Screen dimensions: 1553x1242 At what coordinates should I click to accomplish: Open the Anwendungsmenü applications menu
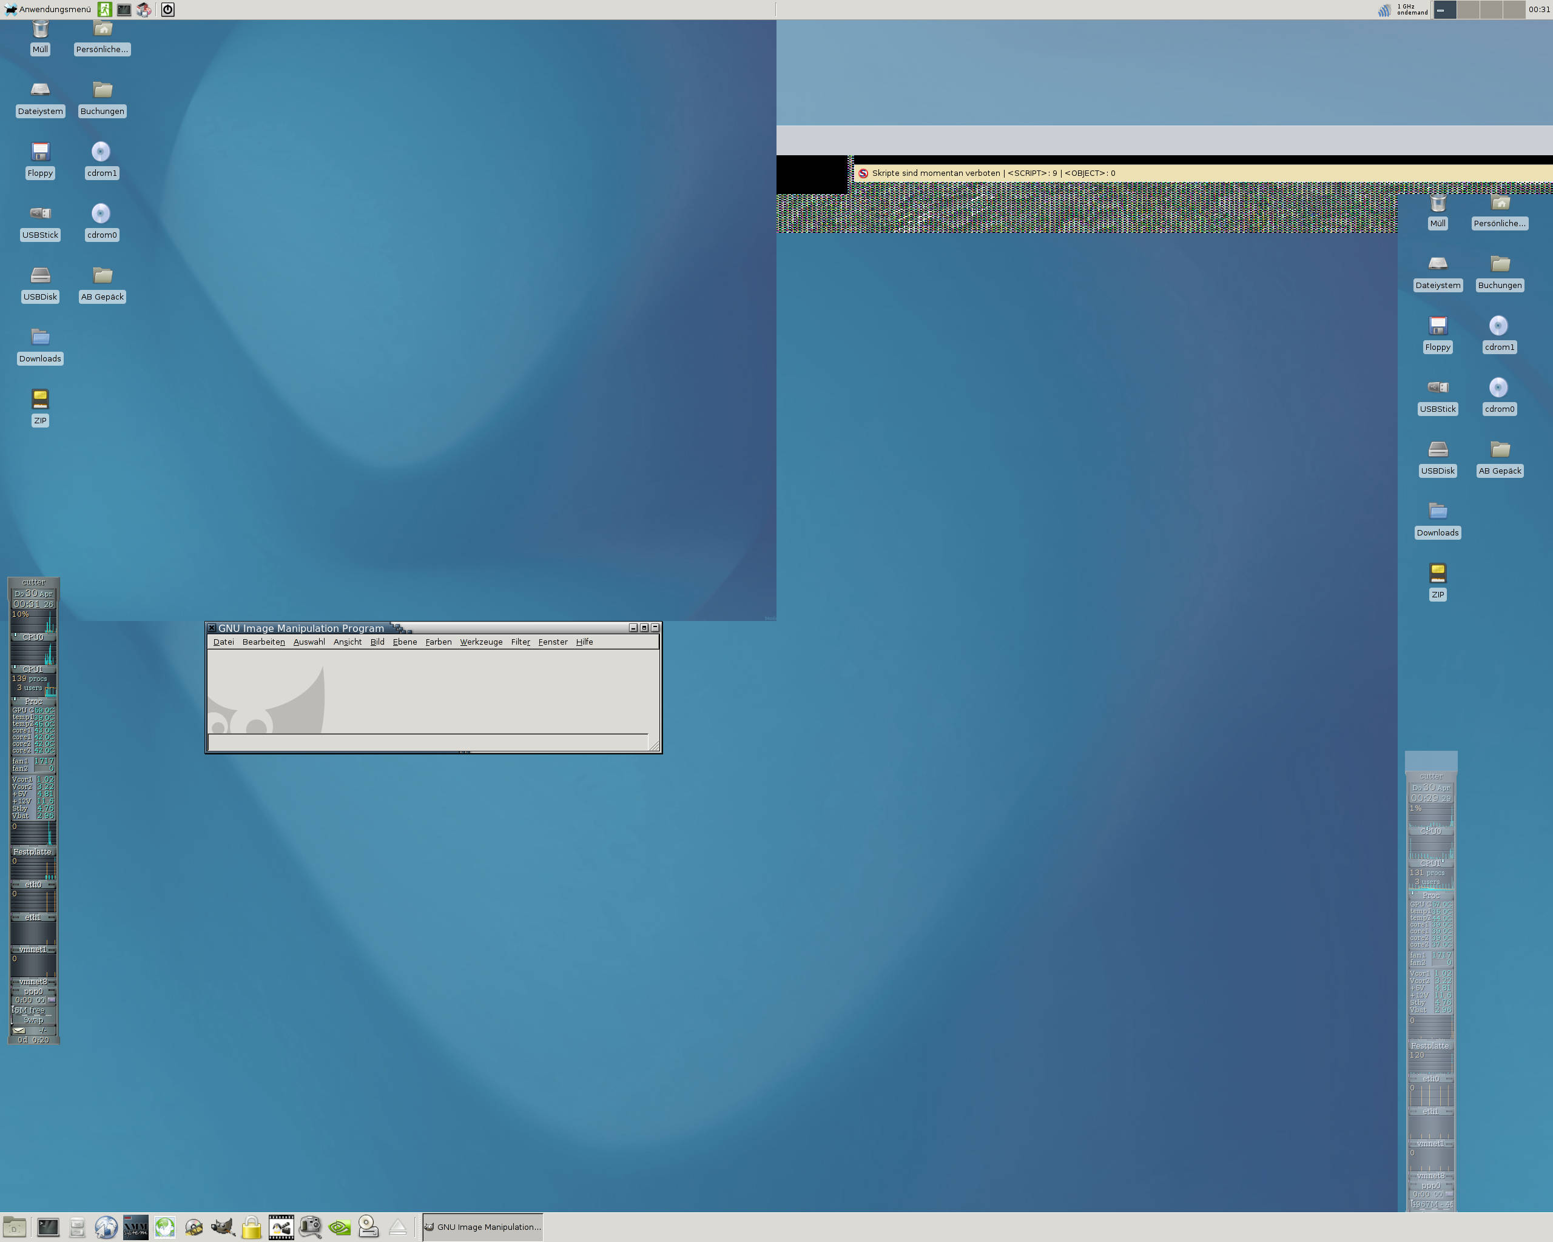[x=47, y=9]
